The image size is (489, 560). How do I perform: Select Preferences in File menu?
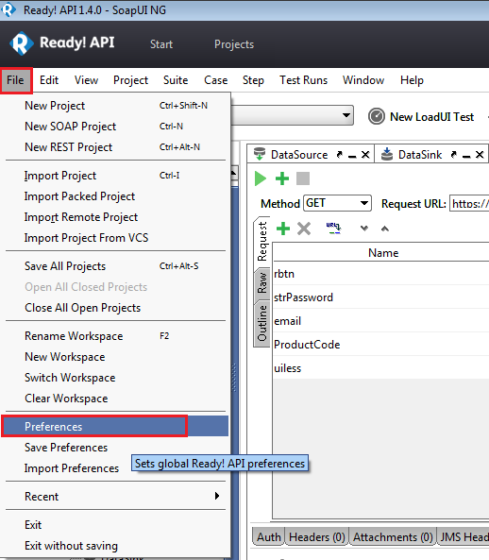coord(115,427)
